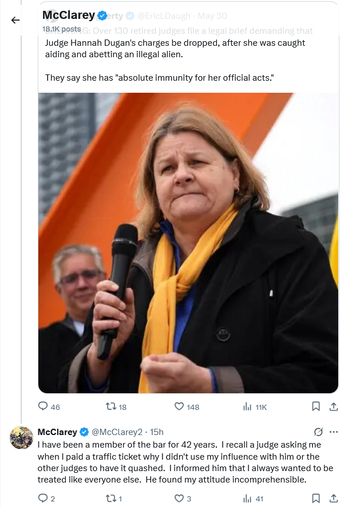Reply to McClarey's post with 2 replies

pos(43,499)
